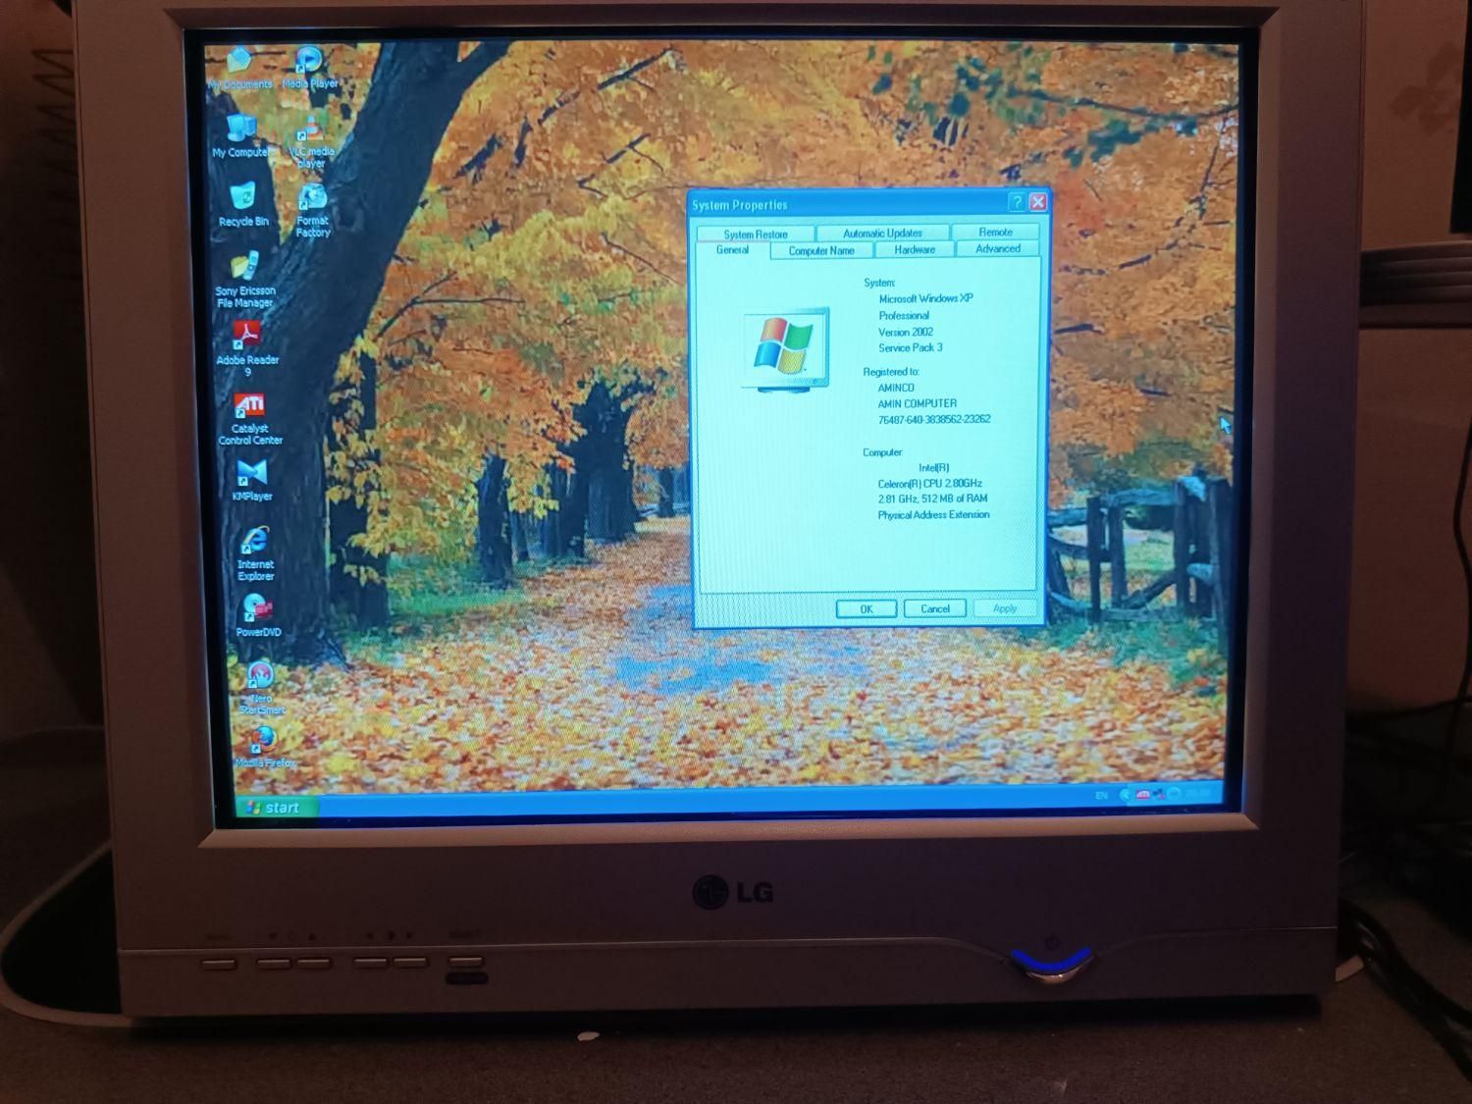The image size is (1472, 1104).
Task: Click the 'Service Pack 3' text
Action: 910,347
